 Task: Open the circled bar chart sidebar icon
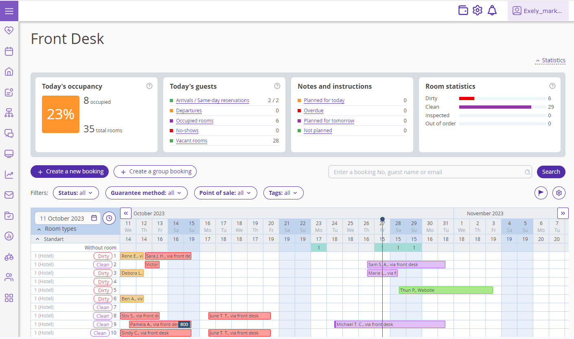(9, 236)
